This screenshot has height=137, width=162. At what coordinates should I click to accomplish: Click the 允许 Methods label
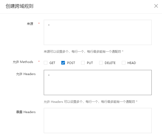coord(23,62)
